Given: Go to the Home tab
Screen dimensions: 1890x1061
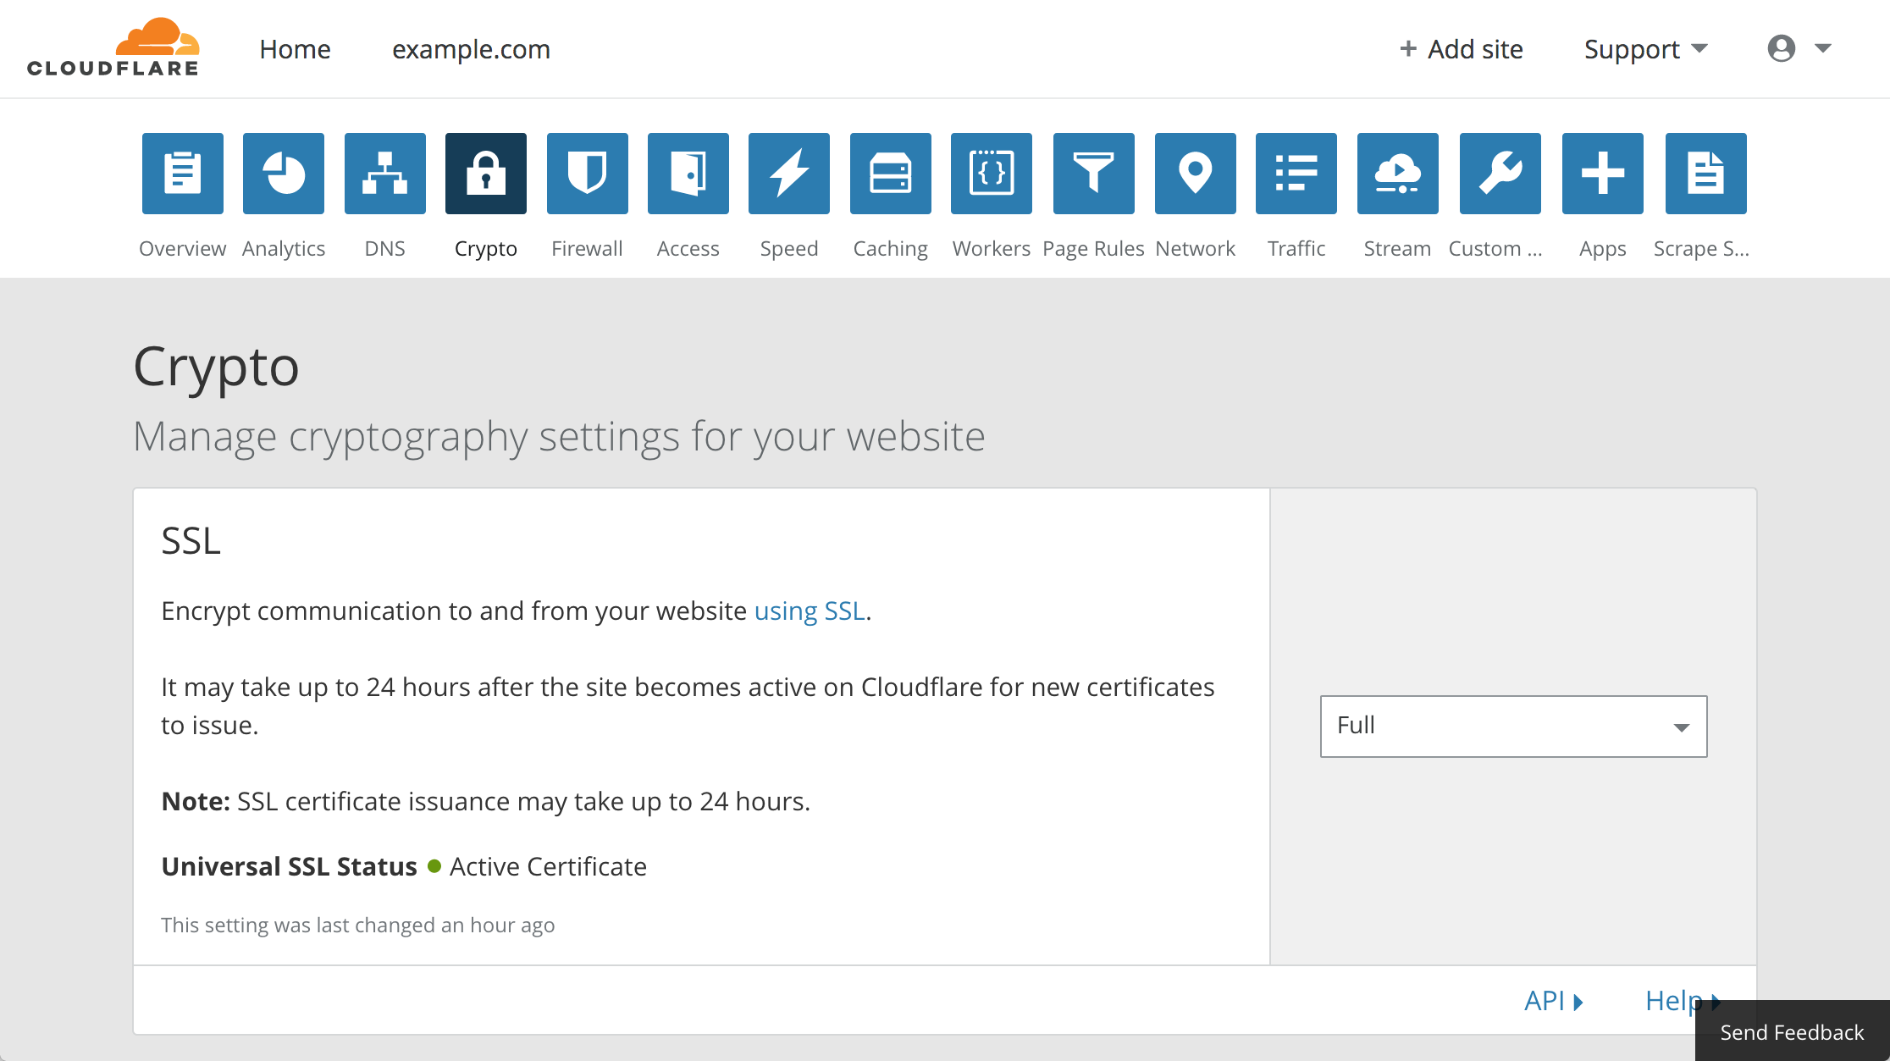Looking at the screenshot, I should click(x=295, y=48).
